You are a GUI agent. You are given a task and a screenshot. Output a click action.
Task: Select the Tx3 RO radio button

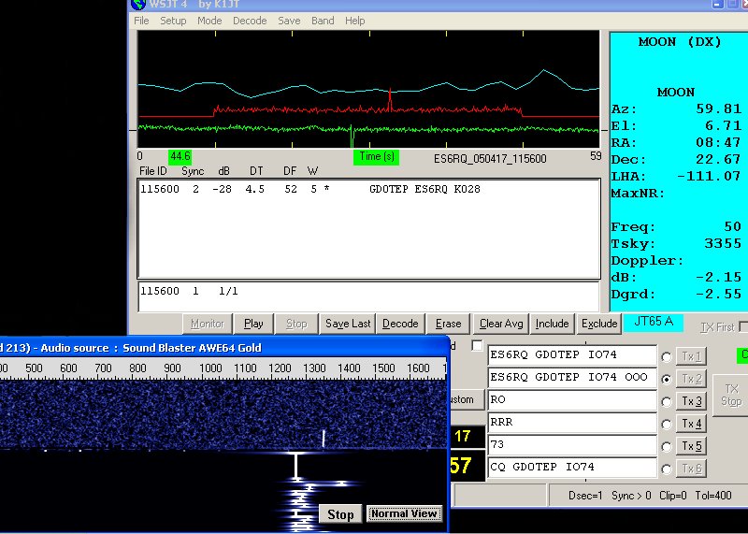(666, 401)
